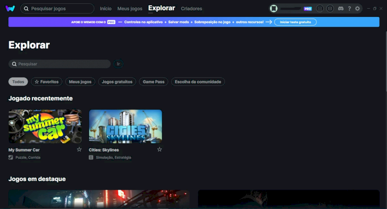Filter by Meus jogos chip
The image size is (387, 209).
[x=80, y=82]
